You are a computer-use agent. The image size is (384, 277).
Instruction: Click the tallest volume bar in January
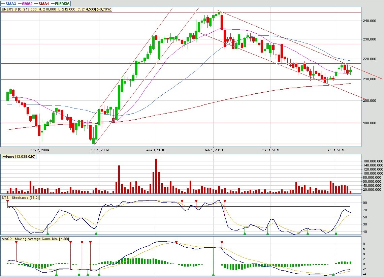[x=156, y=175]
